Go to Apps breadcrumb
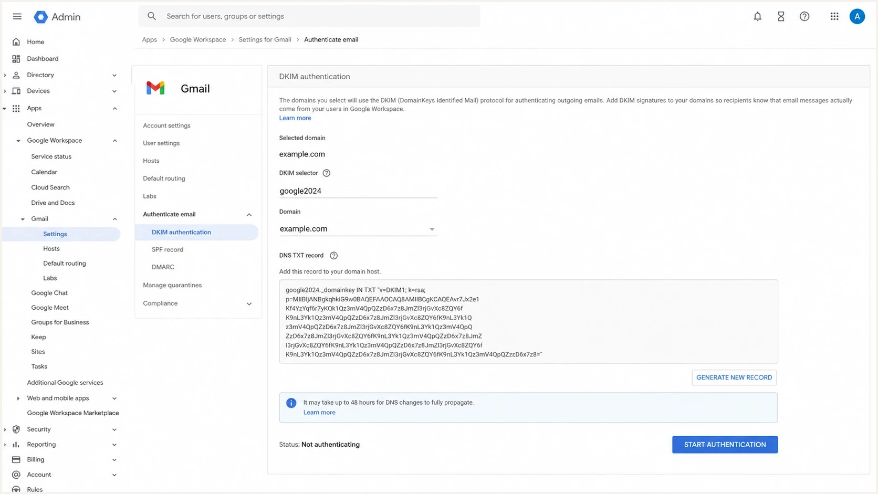 pyautogui.click(x=150, y=40)
